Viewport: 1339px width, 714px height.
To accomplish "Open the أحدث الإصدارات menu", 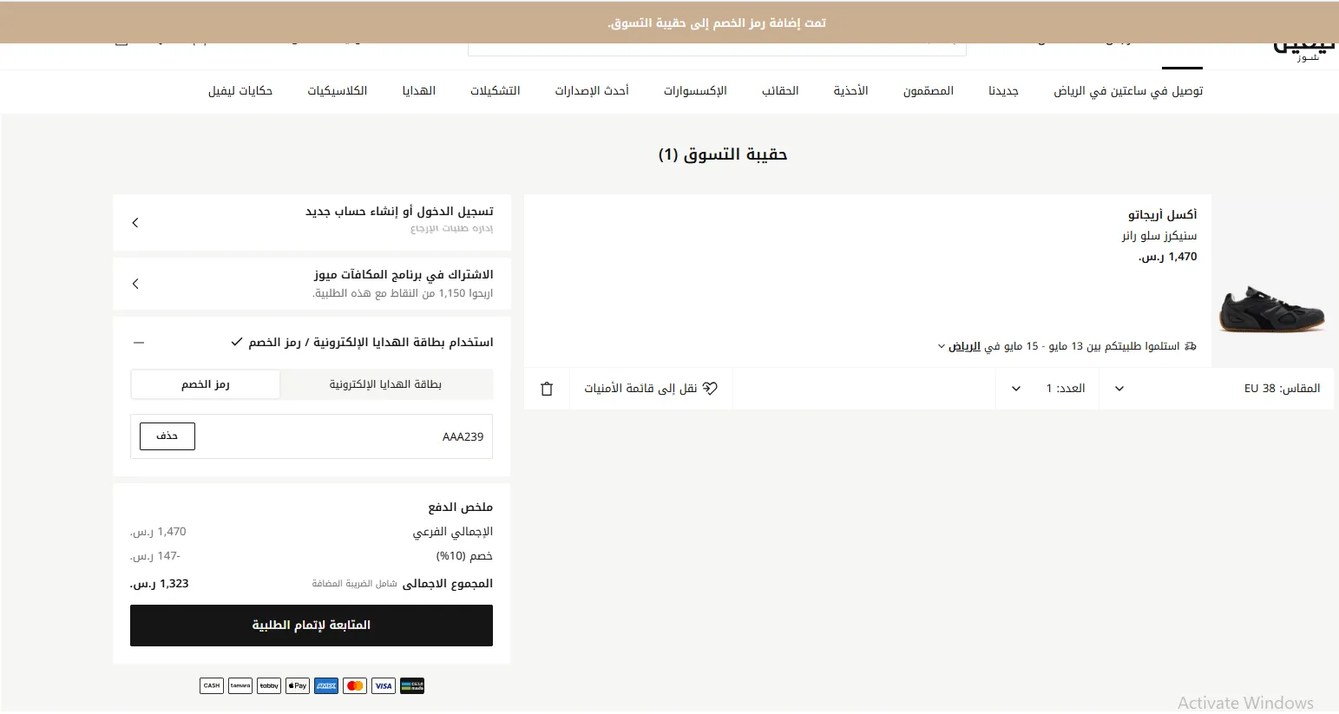I will 592,91.
